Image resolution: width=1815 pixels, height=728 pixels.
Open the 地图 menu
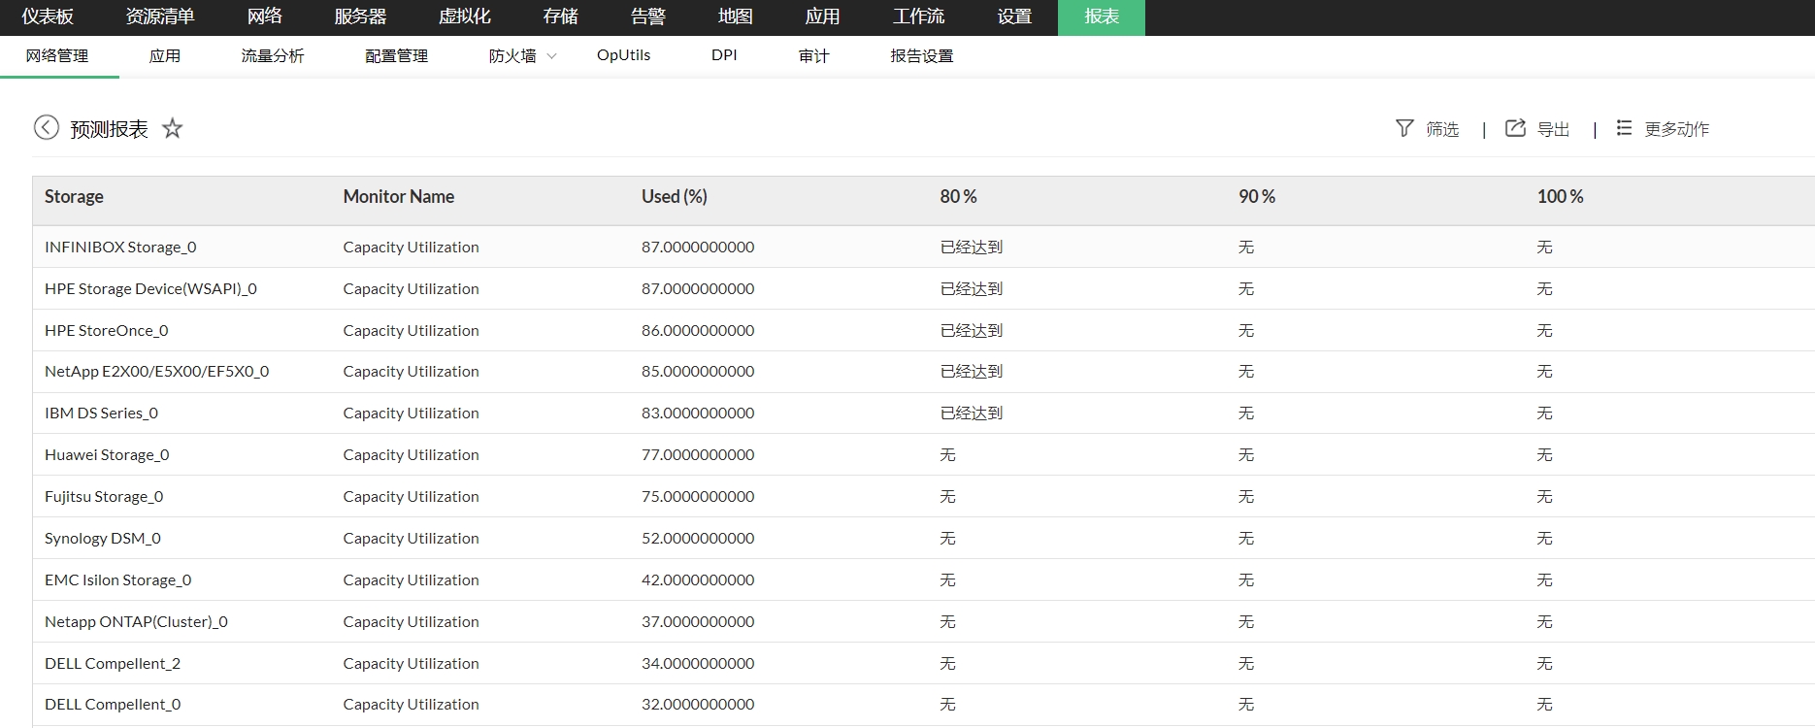pos(736,17)
